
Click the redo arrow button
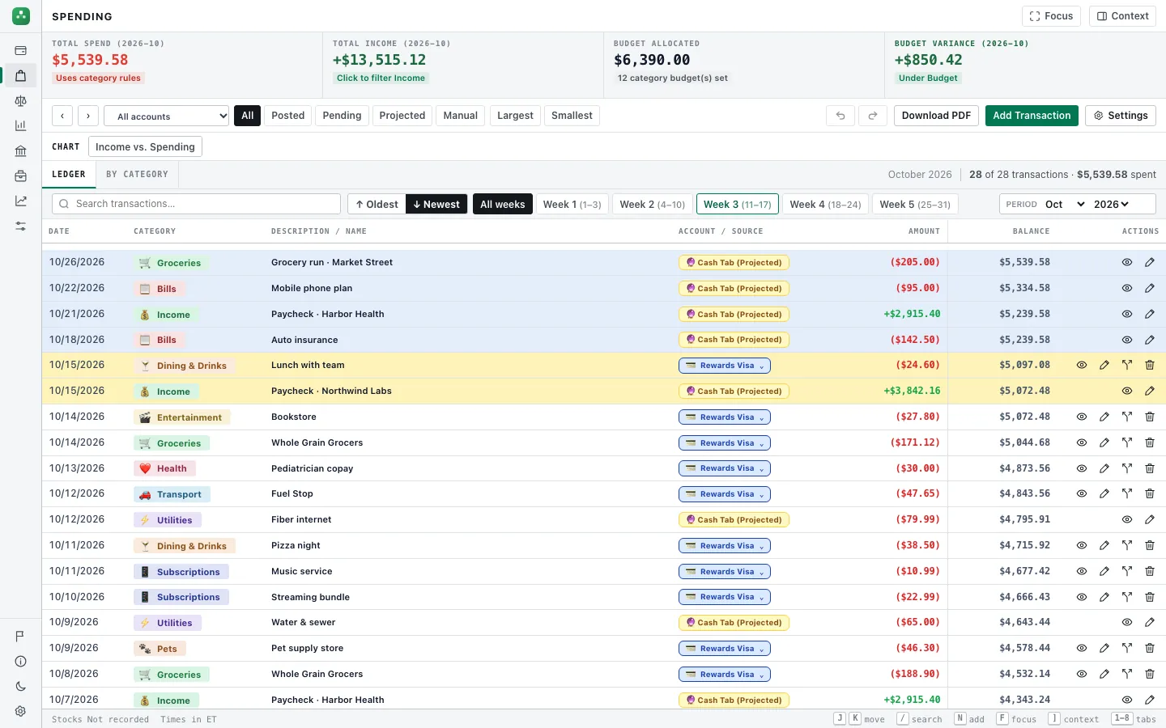coord(873,116)
